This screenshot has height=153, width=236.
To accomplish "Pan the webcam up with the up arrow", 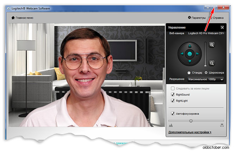I will pos(190,46).
